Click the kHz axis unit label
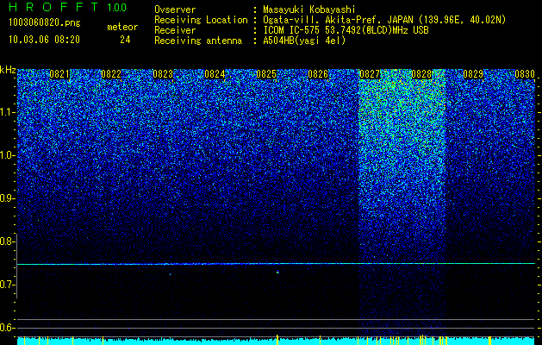This screenshot has width=542, height=345. click(8, 70)
